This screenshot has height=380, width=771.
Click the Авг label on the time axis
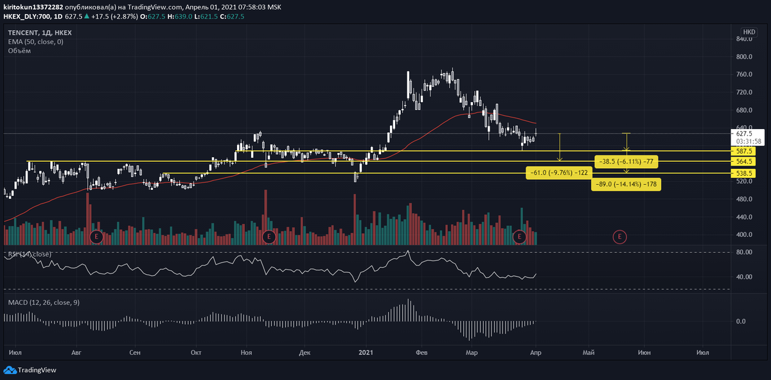pyautogui.click(x=76, y=353)
